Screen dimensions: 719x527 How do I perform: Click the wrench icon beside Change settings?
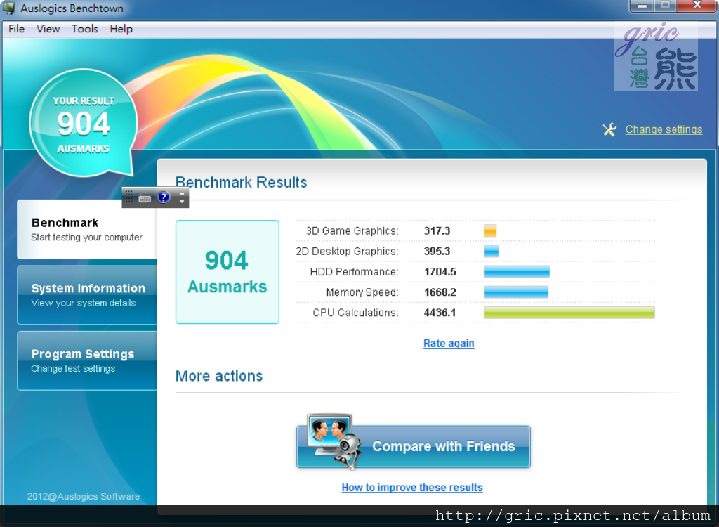pos(609,130)
